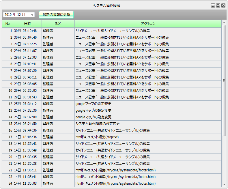Sort by the 日時 column header
Screen dimensions: 228x189
pyautogui.click(x=27, y=24)
